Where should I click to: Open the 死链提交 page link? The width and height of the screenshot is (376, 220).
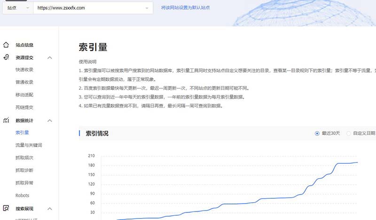pos(24,108)
